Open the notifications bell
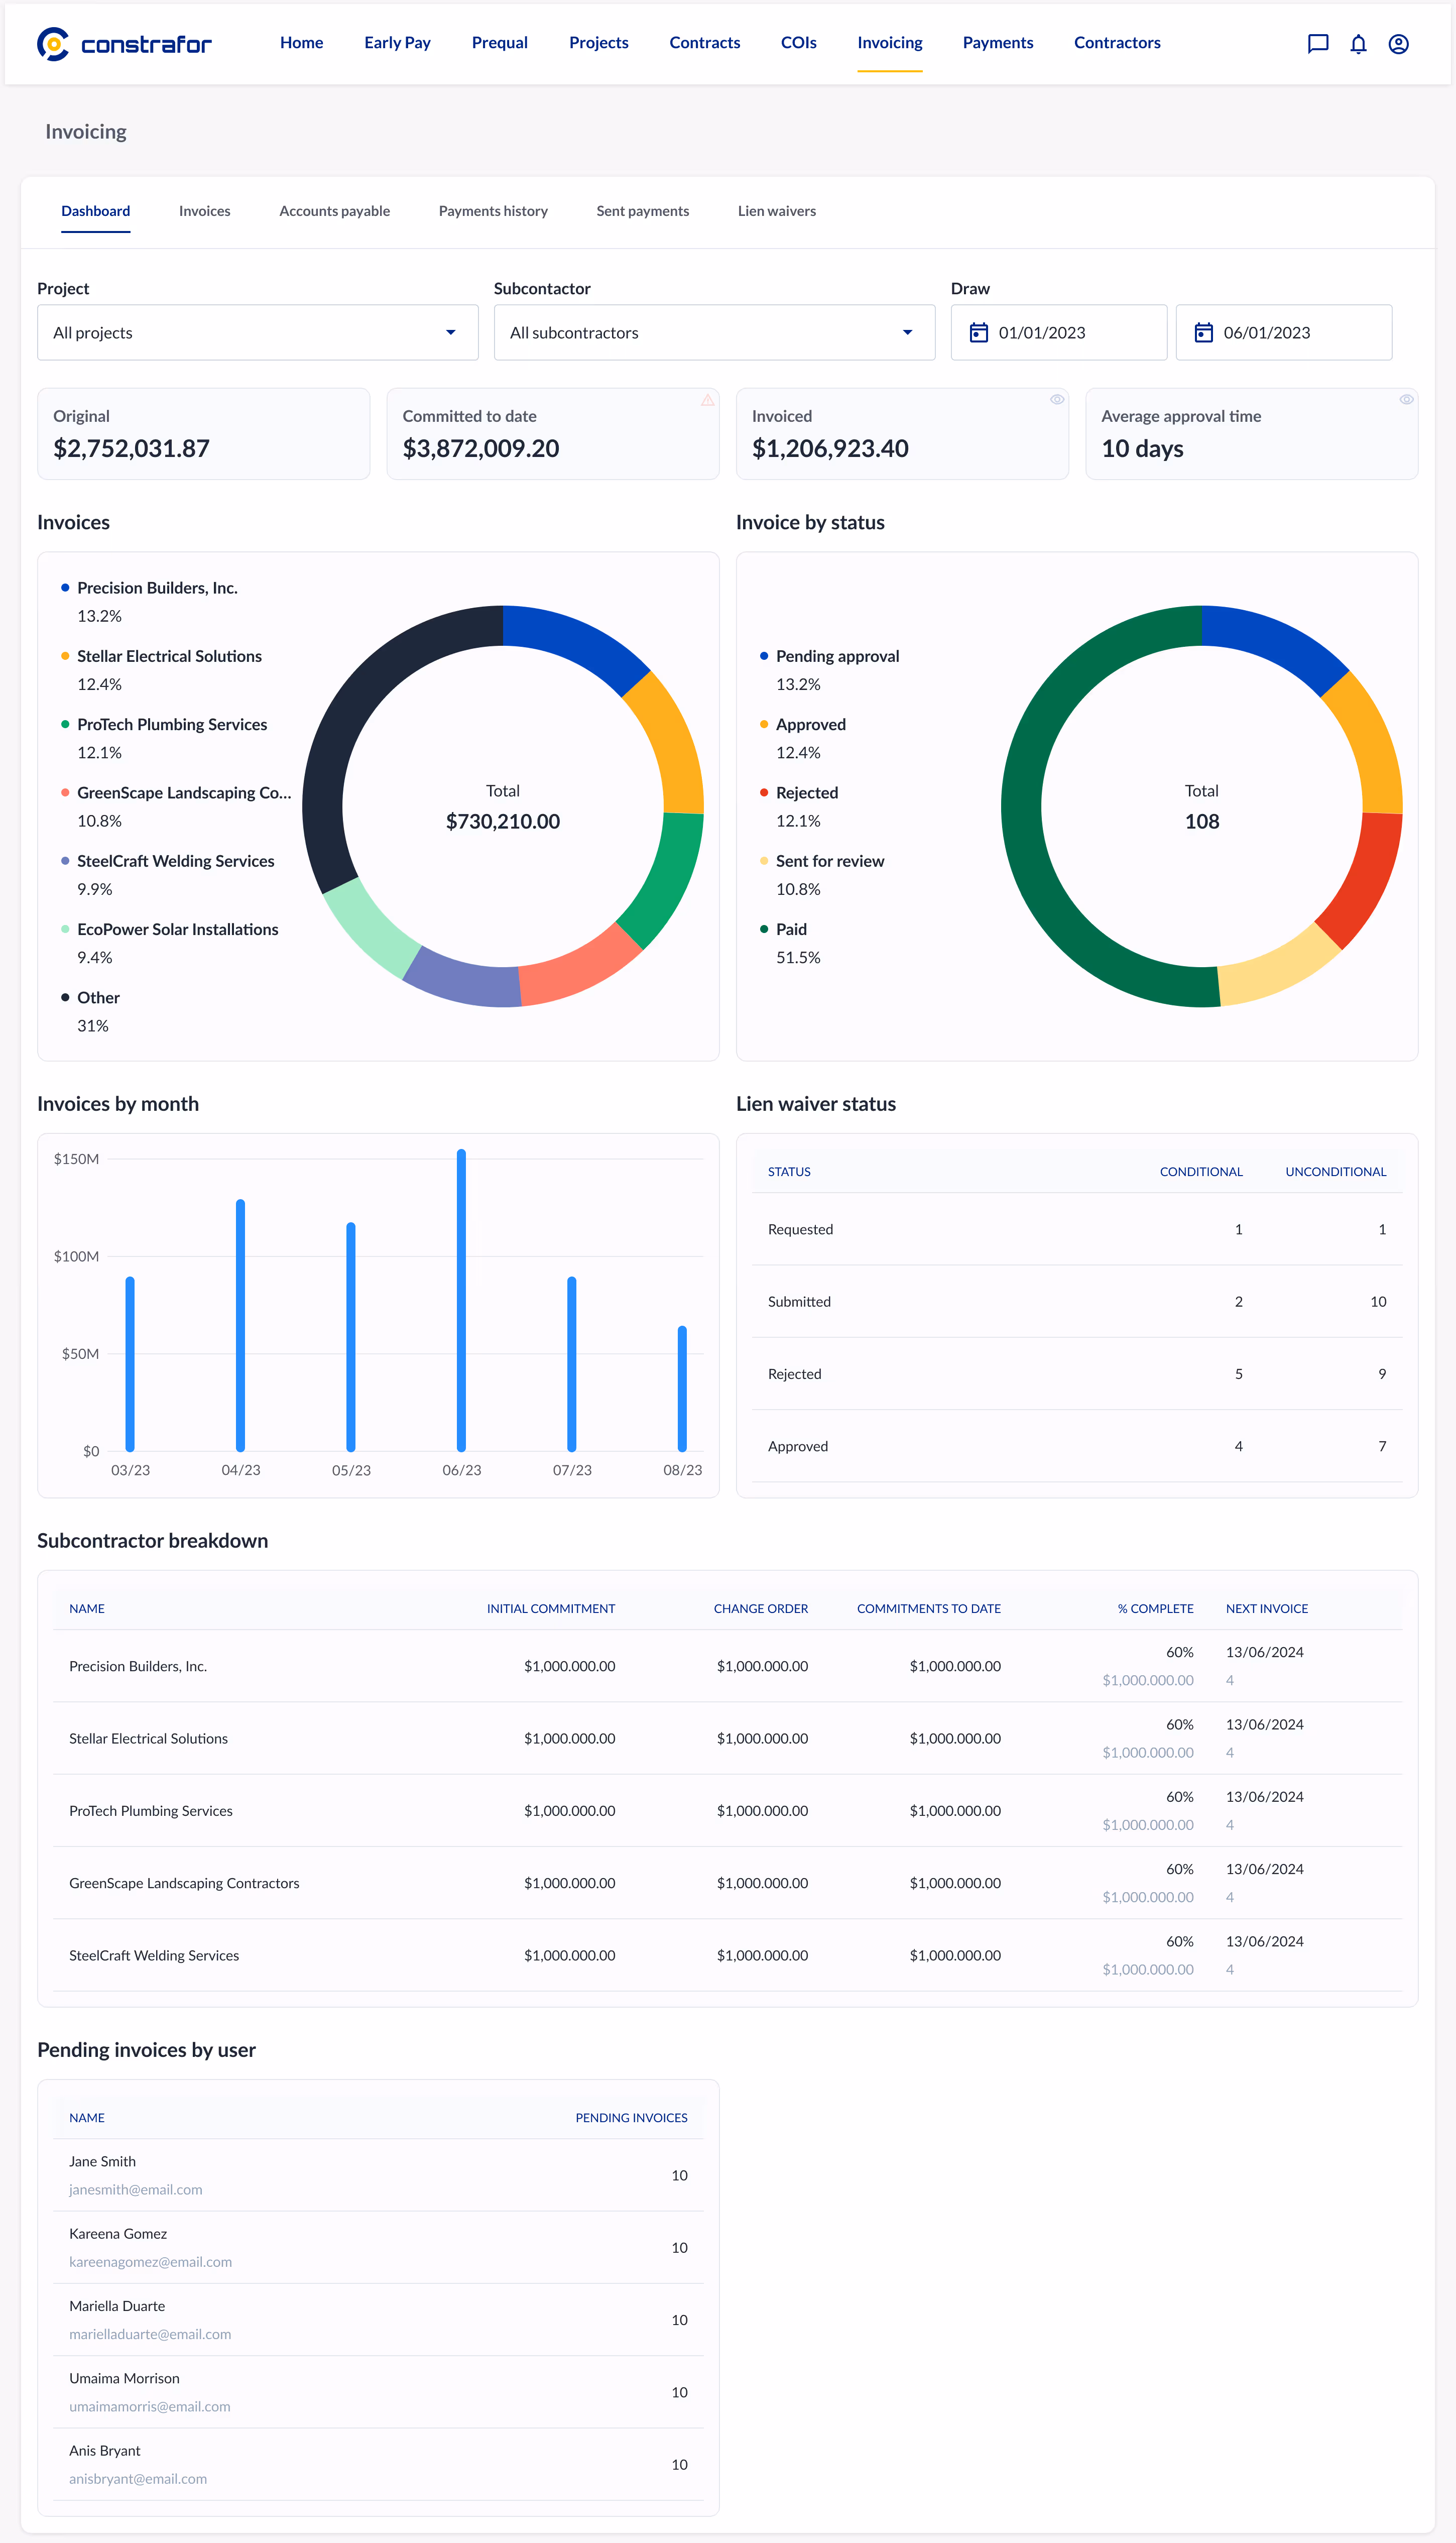The height and width of the screenshot is (2543, 1456). [1358, 43]
